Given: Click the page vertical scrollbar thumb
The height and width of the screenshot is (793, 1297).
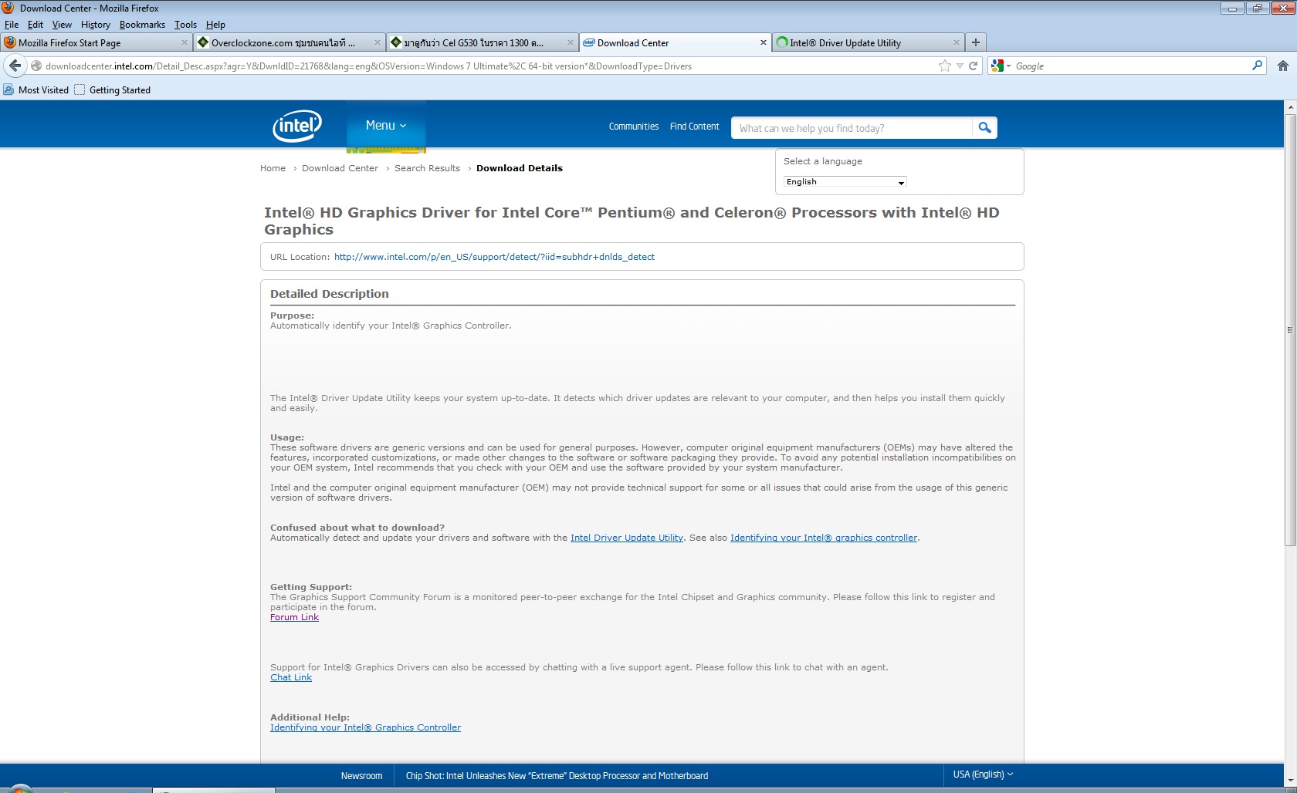Looking at the screenshot, I should pyautogui.click(x=1290, y=330).
